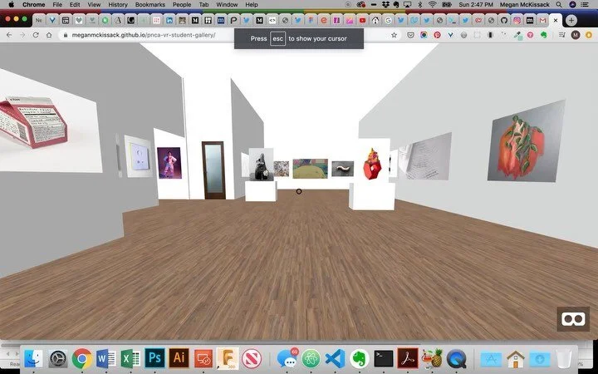Enter VR mode with the goggles button
The height and width of the screenshot is (374, 598).
tap(573, 319)
